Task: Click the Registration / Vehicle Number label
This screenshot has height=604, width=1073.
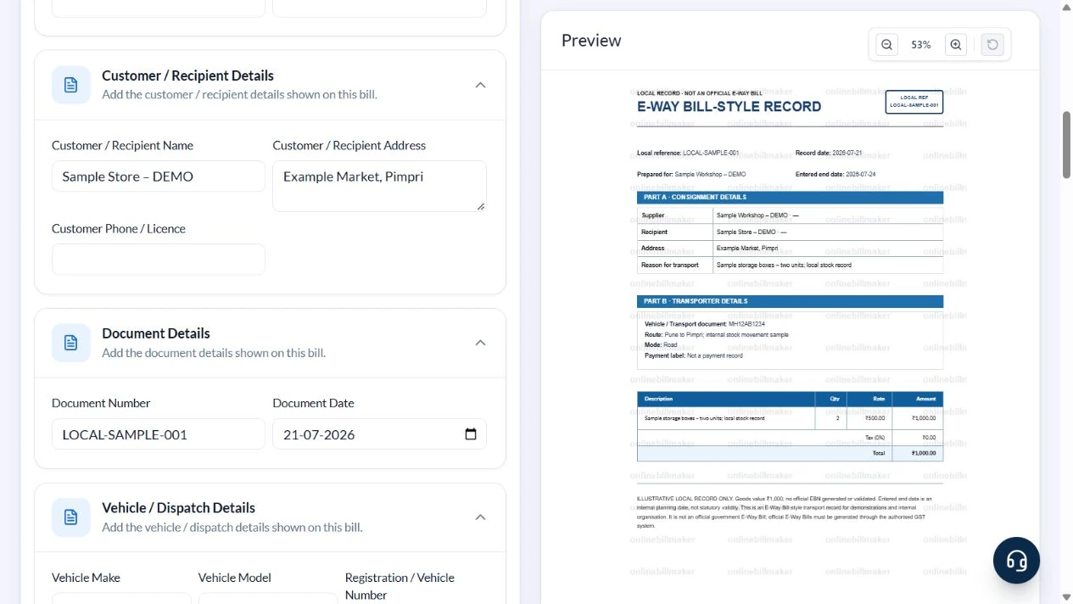Action: 400,586
